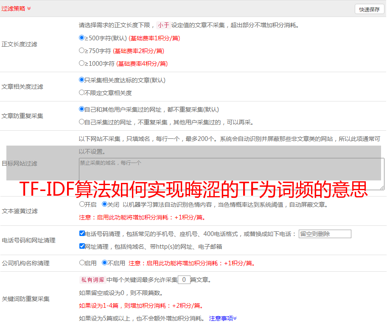Screen dimensions: 387x326
Task: Click the 快速保存 button
Action: 369,9
